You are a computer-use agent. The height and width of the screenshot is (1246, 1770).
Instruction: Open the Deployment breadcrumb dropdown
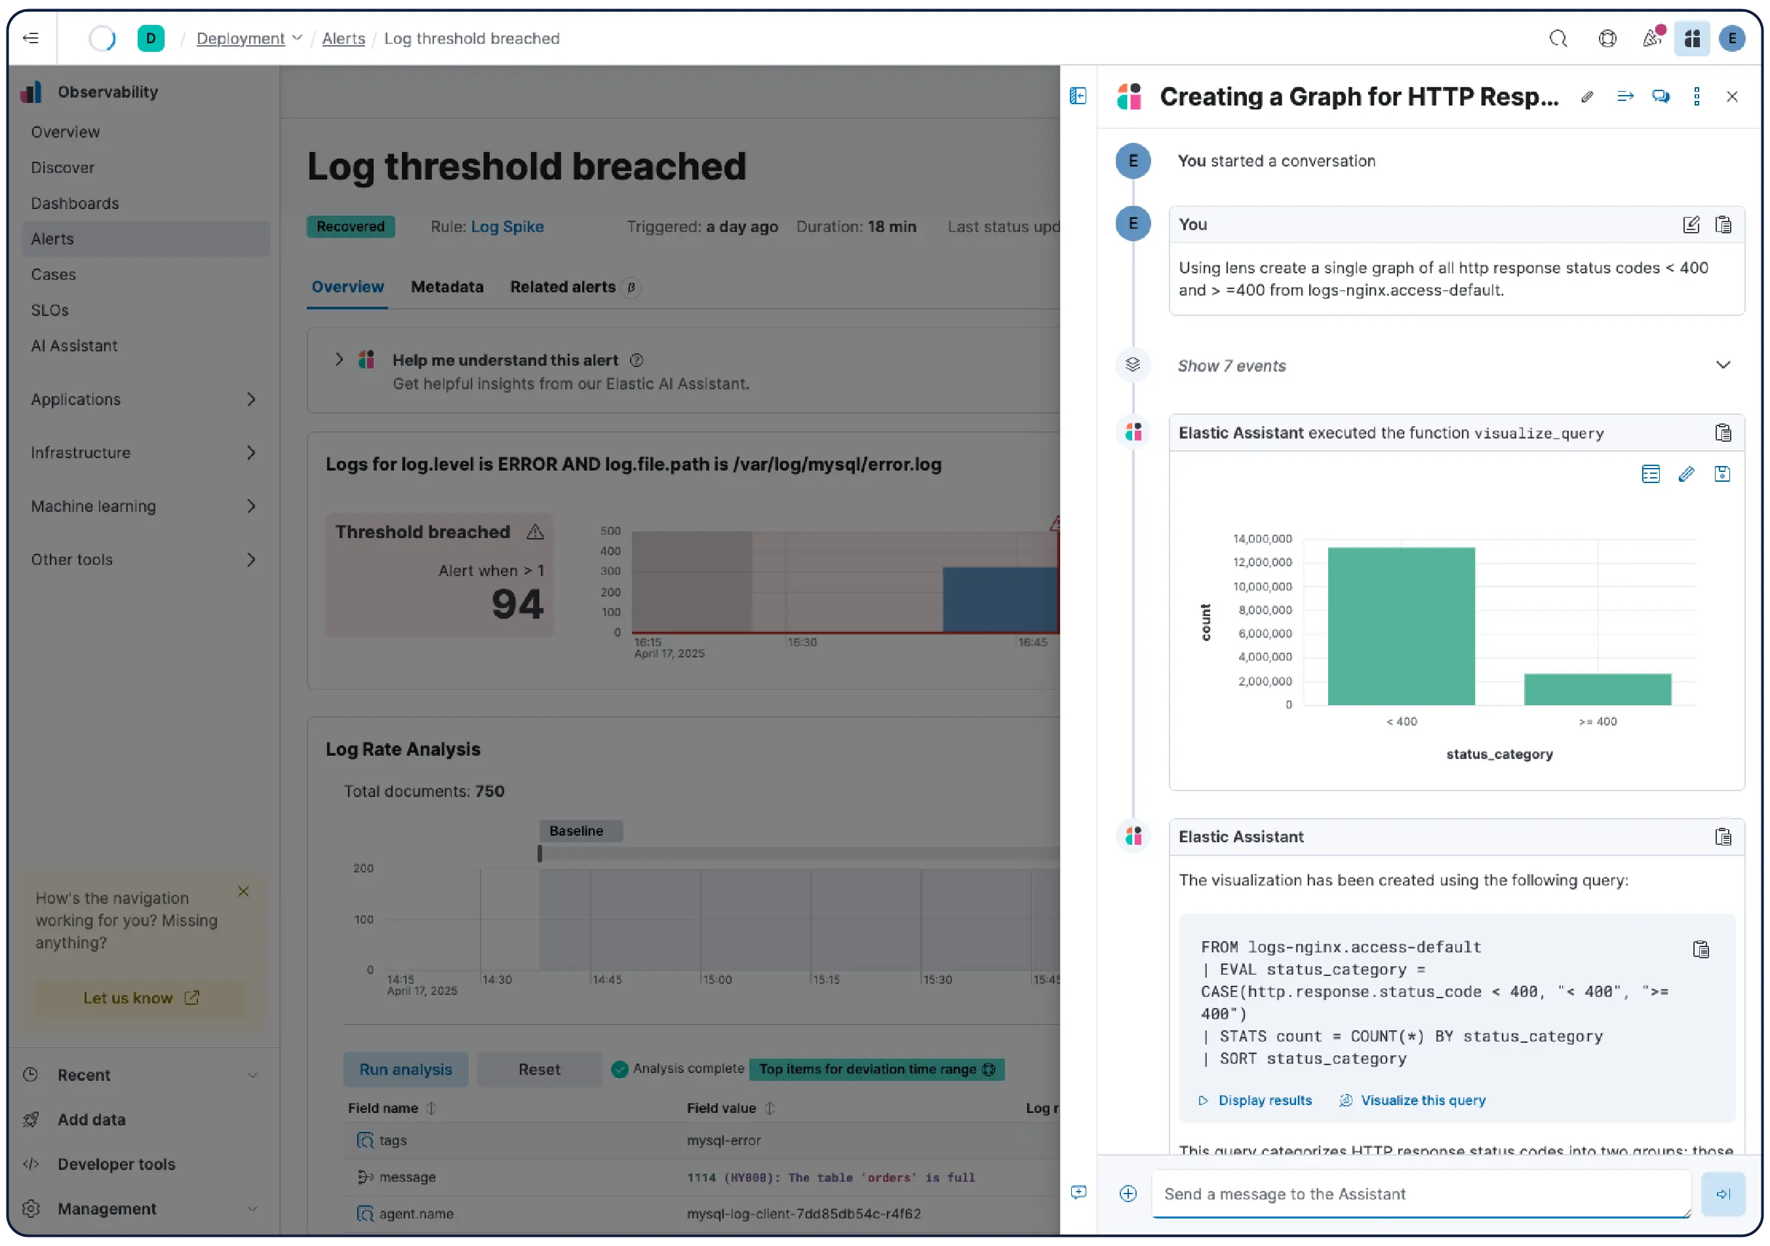(297, 39)
